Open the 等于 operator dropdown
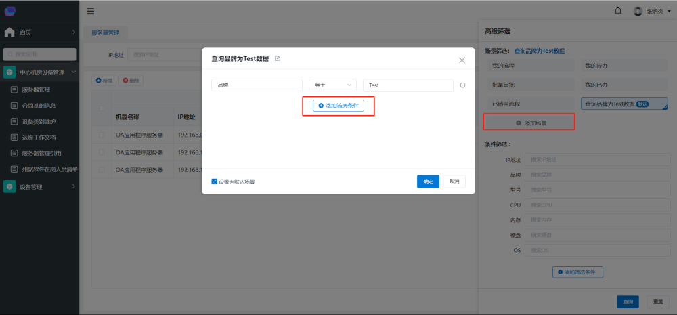Viewport: 677px width, 315px height. click(332, 85)
